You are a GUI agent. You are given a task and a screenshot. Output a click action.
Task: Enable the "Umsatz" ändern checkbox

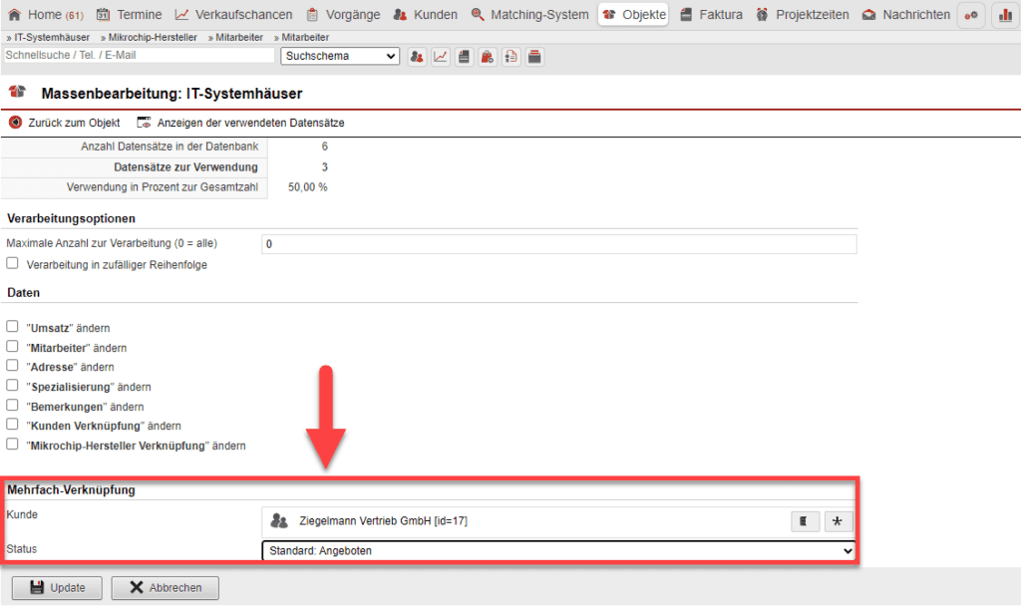pyautogui.click(x=11, y=326)
